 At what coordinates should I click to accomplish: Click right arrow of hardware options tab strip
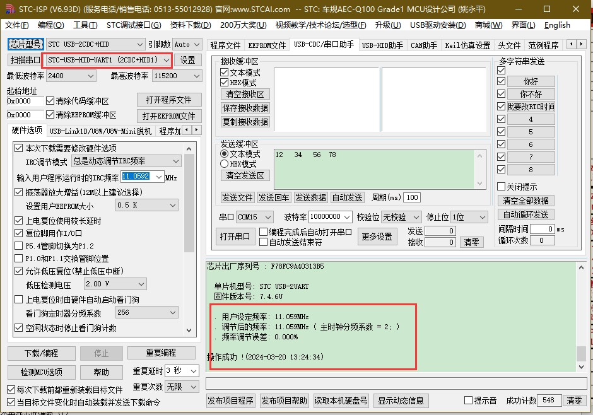197,130
